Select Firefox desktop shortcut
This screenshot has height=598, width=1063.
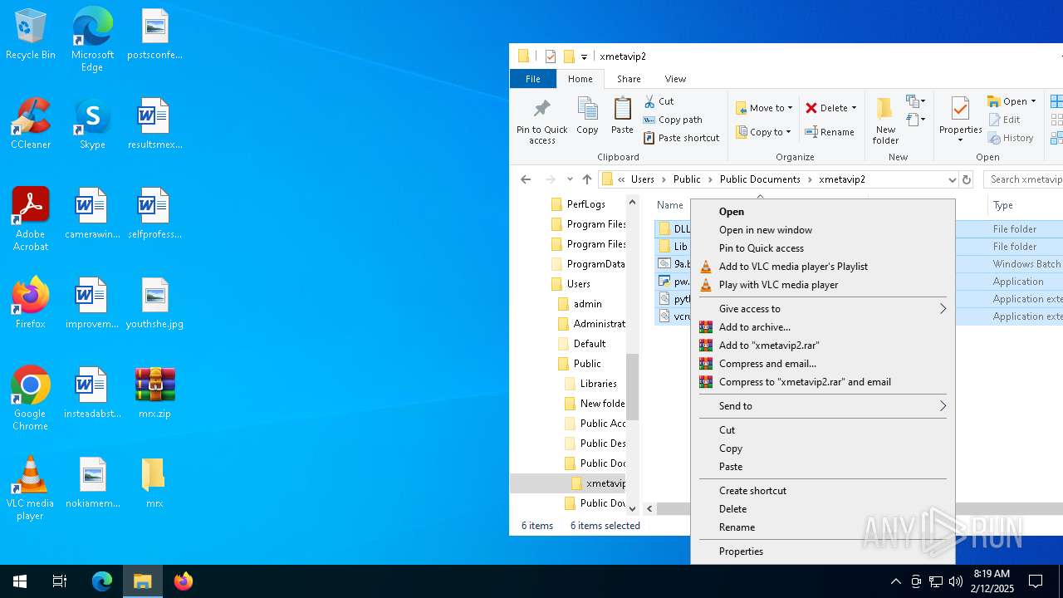pyautogui.click(x=31, y=303)
